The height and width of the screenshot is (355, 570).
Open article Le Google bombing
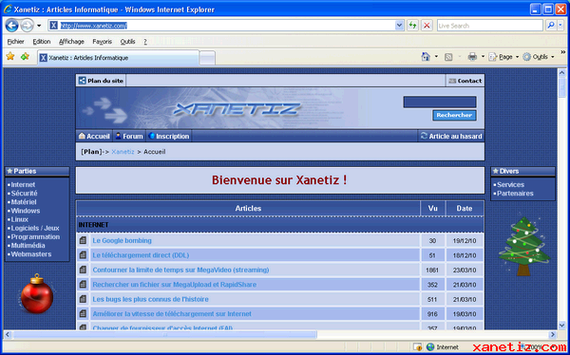point(123,240)
